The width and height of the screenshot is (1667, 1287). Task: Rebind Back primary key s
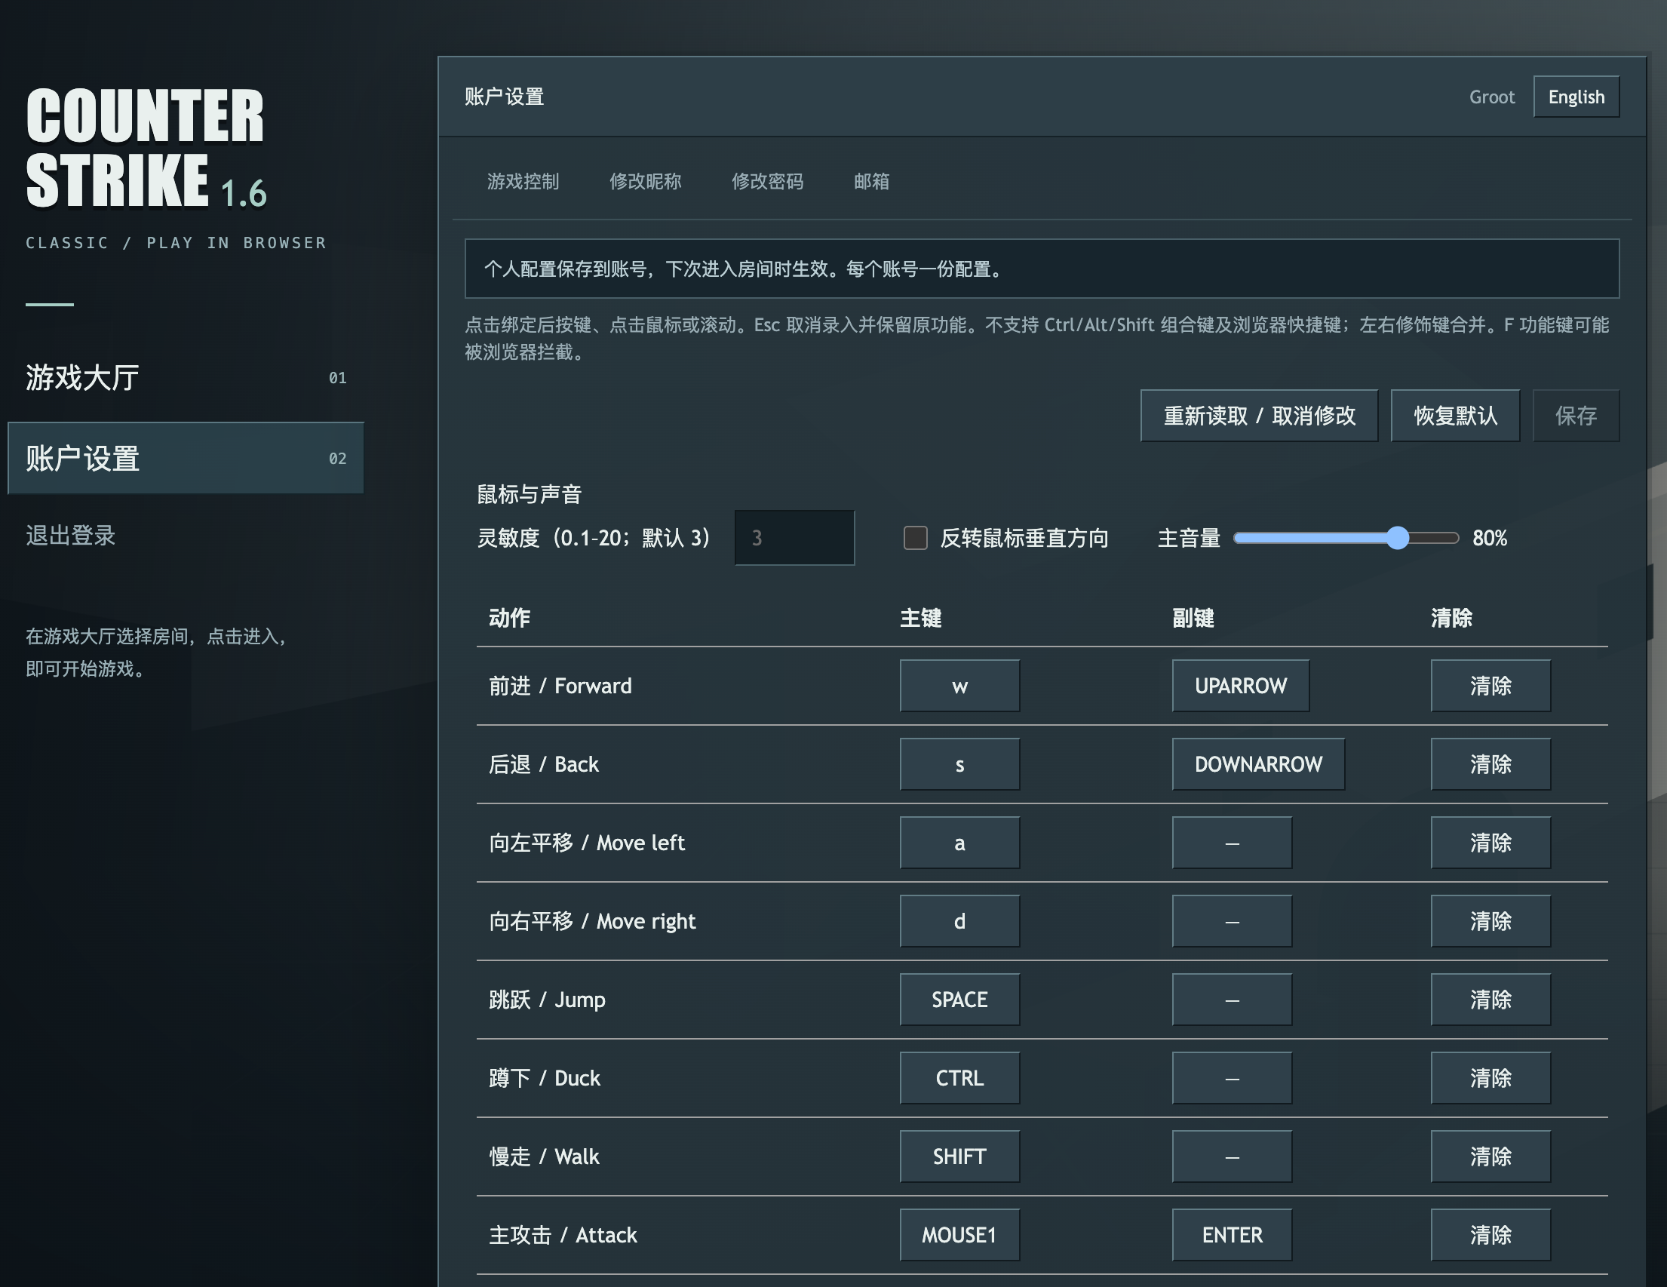tap(959, 764)
